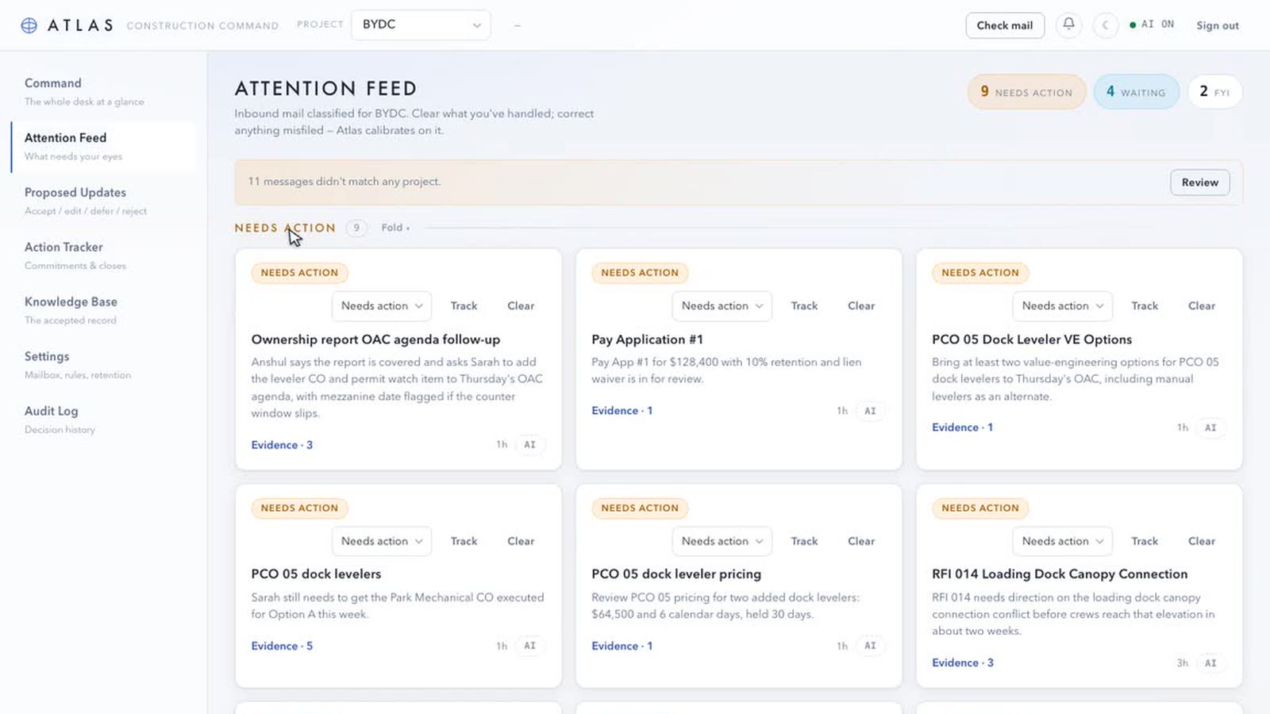
Task: Fold the Needs Action section
Action: pyautogui.click(x=395, y=228)
